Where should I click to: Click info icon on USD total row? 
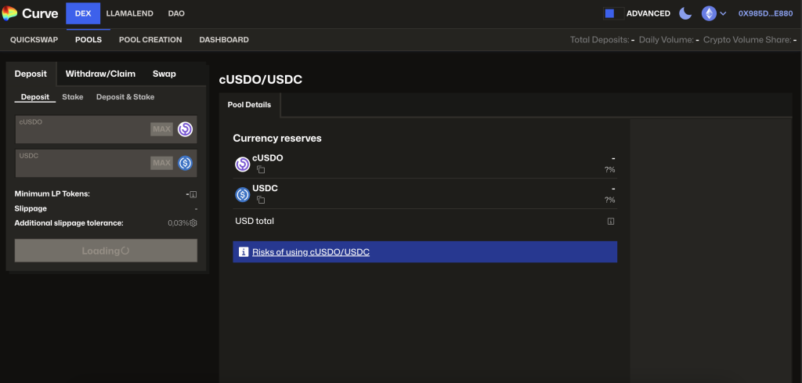[611, 222]
